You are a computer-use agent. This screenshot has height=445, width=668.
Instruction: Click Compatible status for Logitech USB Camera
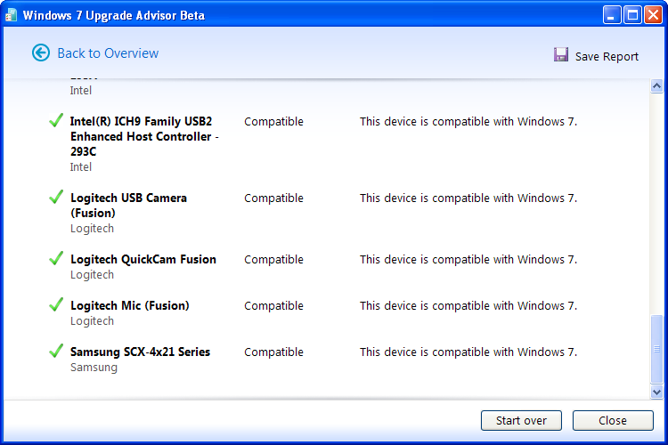pyautogui.click(x=273, y=198)
